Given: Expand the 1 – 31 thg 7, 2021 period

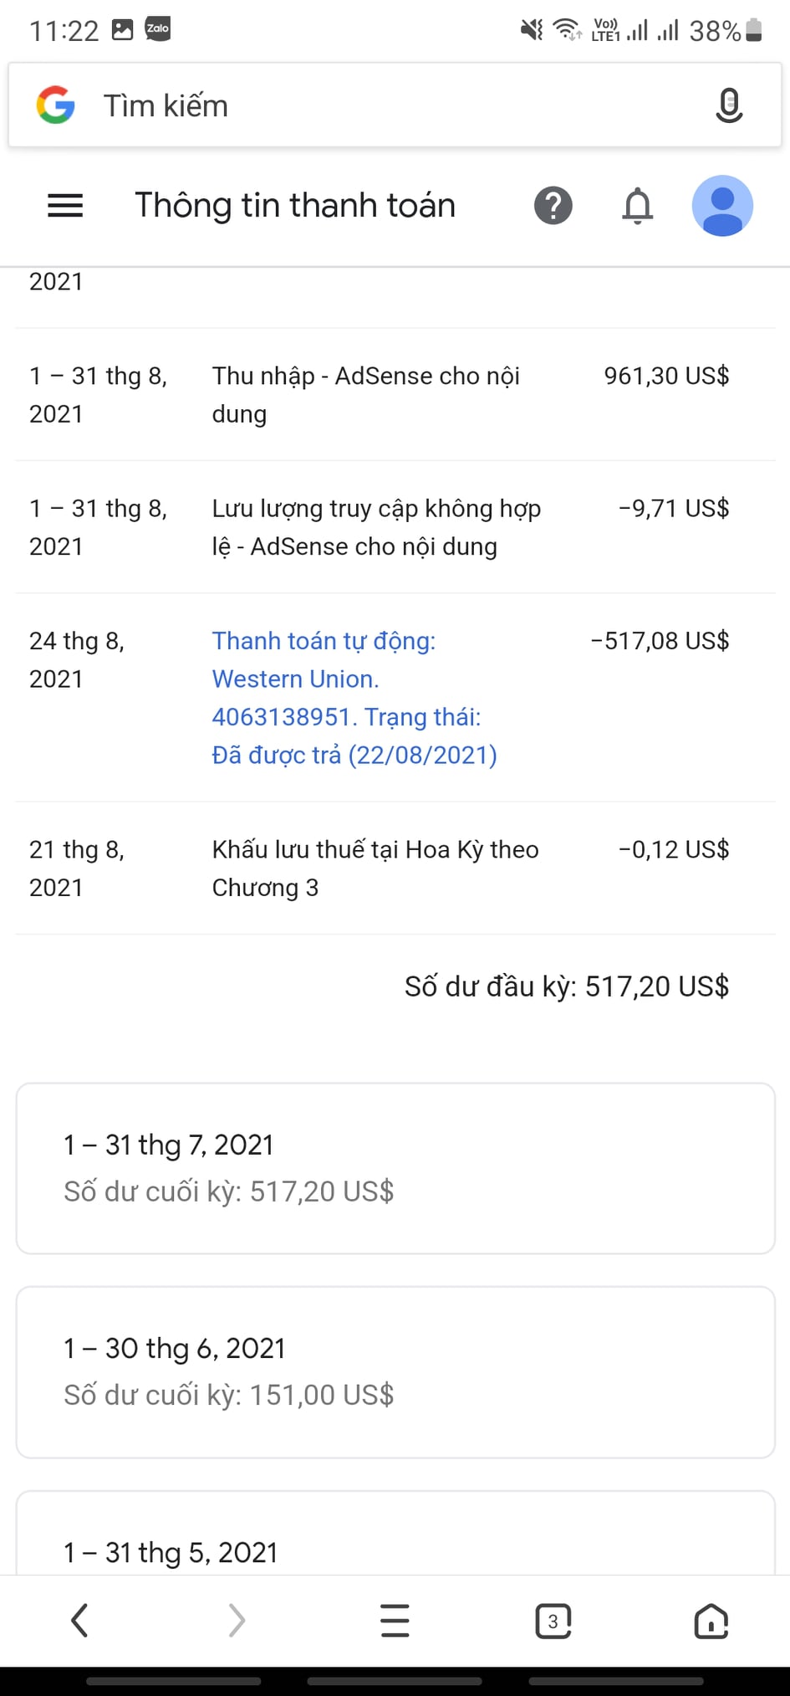Looking at the screenshot, I should click(x=395, y=1168).
